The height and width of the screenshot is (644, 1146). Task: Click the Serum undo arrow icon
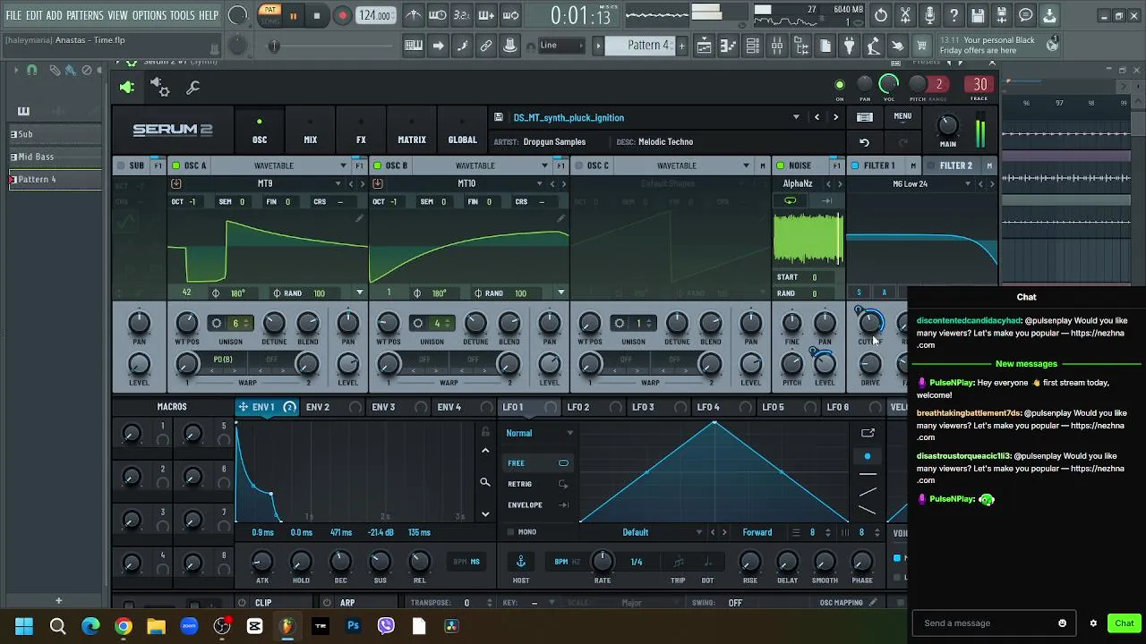tap(864, 142)
